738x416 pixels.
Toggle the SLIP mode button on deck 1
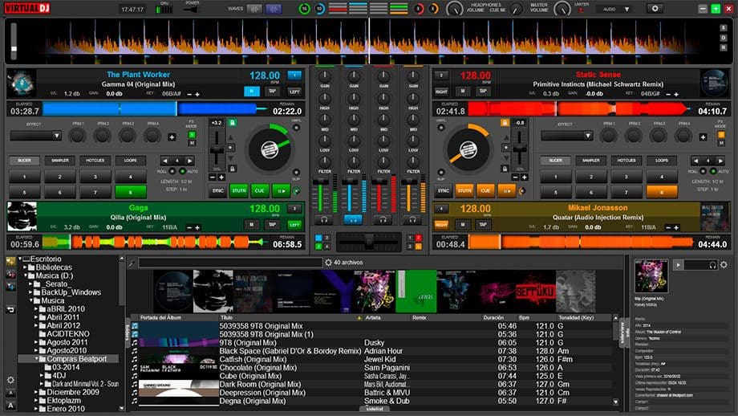coord(296,173)
